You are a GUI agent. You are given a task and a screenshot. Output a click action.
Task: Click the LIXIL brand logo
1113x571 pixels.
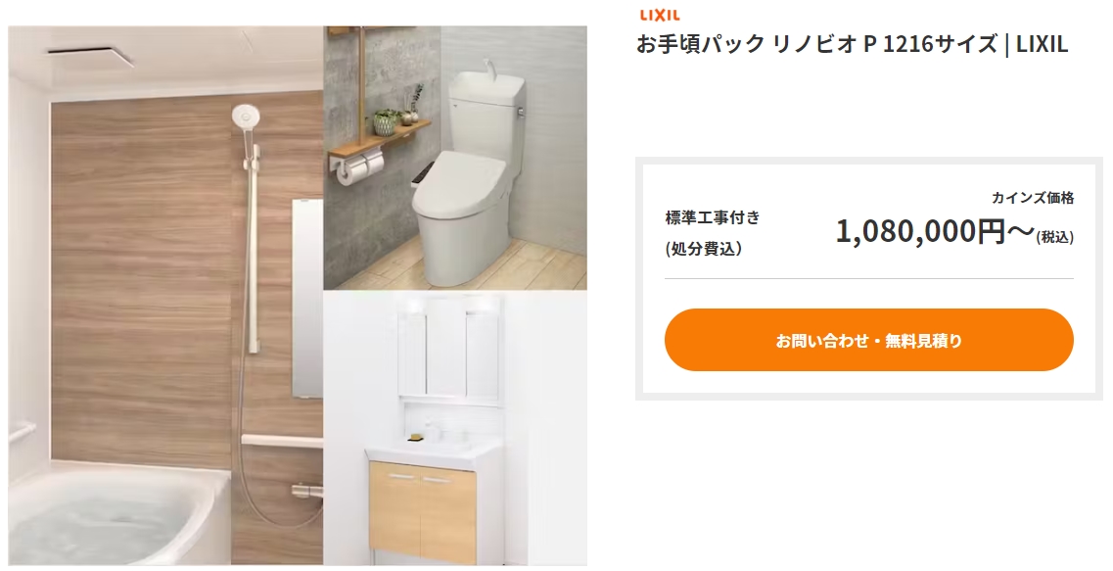point(660,15)
